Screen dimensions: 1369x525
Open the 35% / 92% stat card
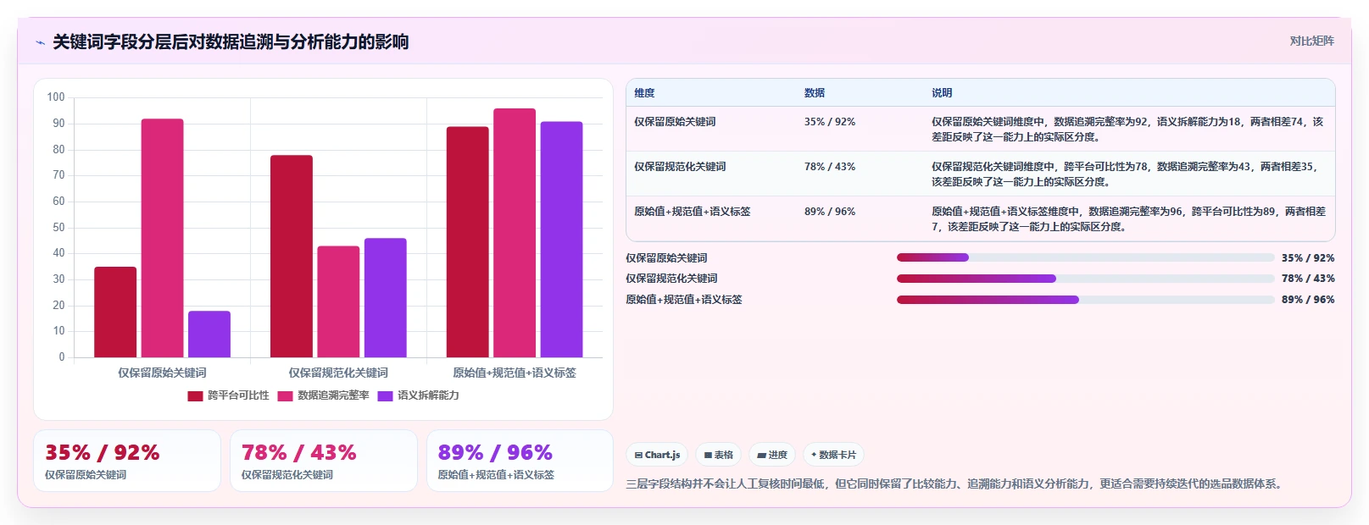[x=127, y=461]
